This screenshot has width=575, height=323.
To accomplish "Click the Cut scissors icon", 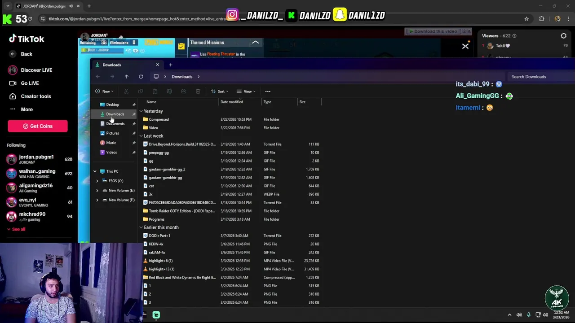I will 126,92.
